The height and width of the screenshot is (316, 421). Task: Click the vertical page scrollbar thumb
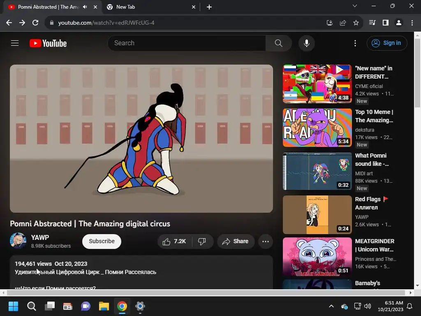[x=417, y=73]
